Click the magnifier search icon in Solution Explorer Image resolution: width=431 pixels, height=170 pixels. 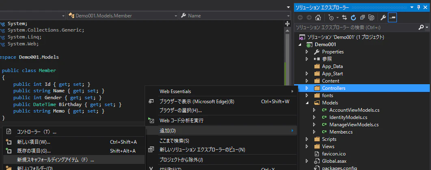click(x=421, y=28)
